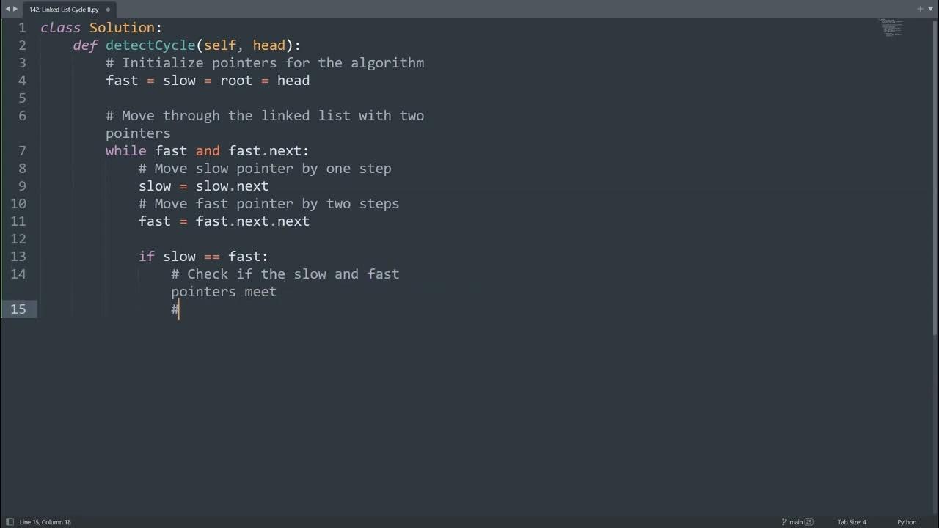Open the 'Tab Size: 4' indentation menu

[852, 522]
